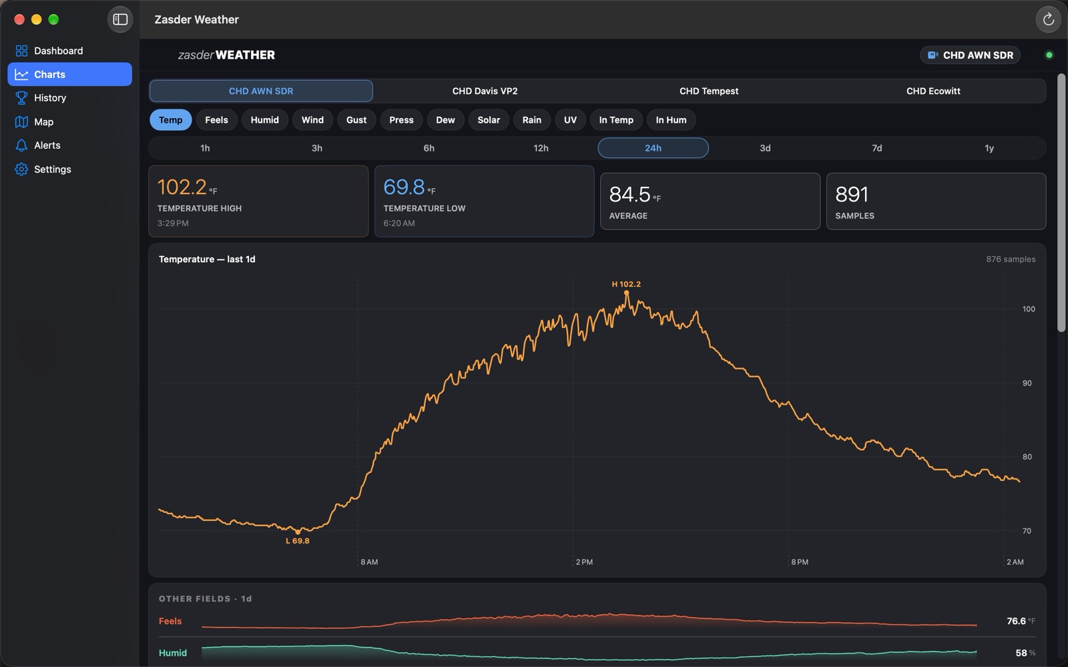This screenshot has height=667, width=1068.
Task: Select the Humid metric pill
Action: tap(265, 120)
